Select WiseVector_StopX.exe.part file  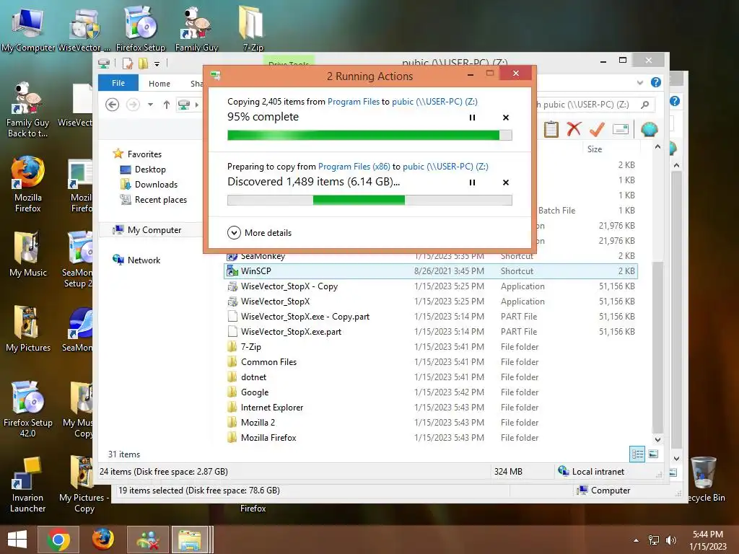pos(431,332)
